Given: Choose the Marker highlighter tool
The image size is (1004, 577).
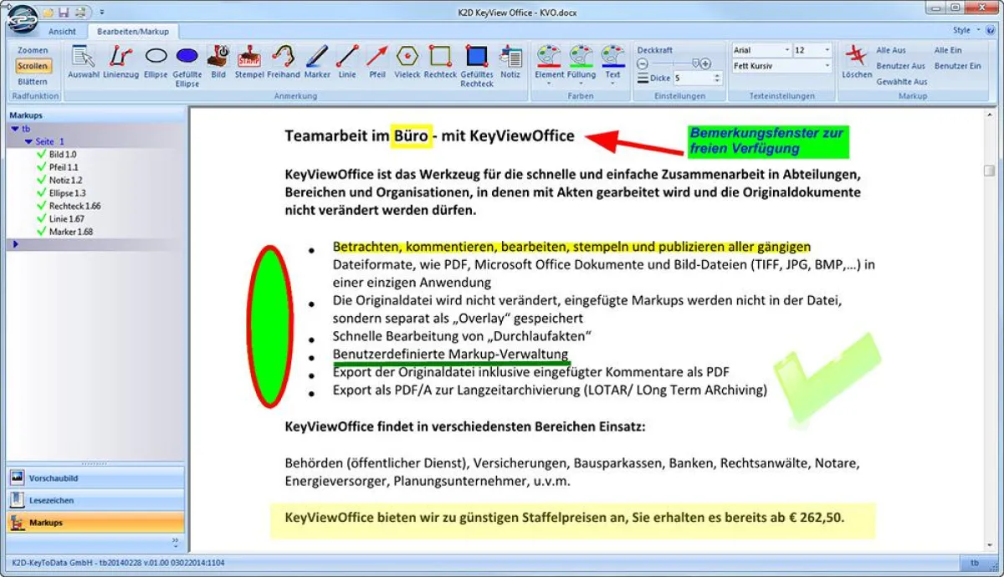Looking at the screenshot, I should point(317,63).
